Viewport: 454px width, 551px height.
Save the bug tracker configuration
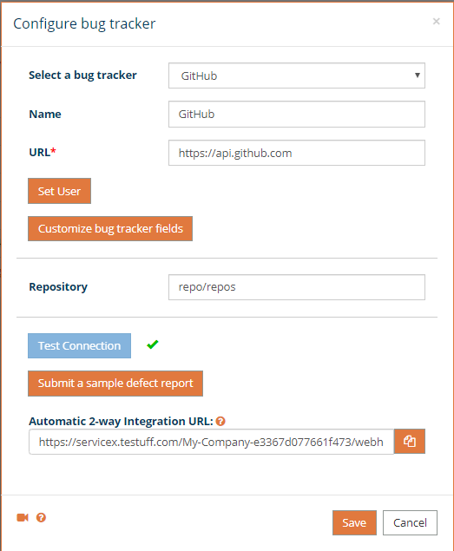(354, 523)
